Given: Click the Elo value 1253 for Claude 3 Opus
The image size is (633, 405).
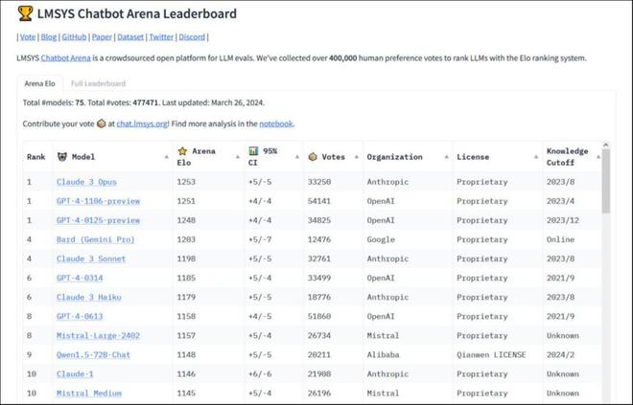Looking at the screenshot, I should click(186, 182).
